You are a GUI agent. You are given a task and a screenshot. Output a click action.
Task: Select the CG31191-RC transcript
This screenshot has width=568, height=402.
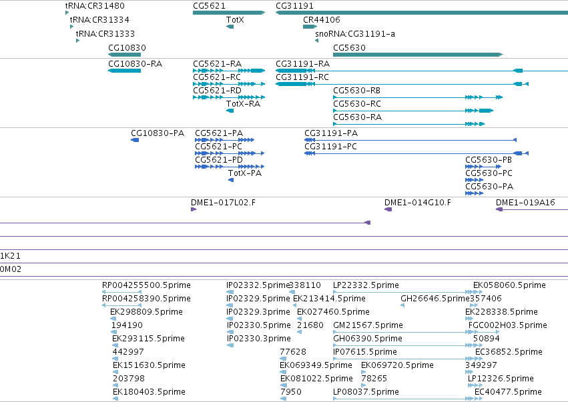coord(402,84)
